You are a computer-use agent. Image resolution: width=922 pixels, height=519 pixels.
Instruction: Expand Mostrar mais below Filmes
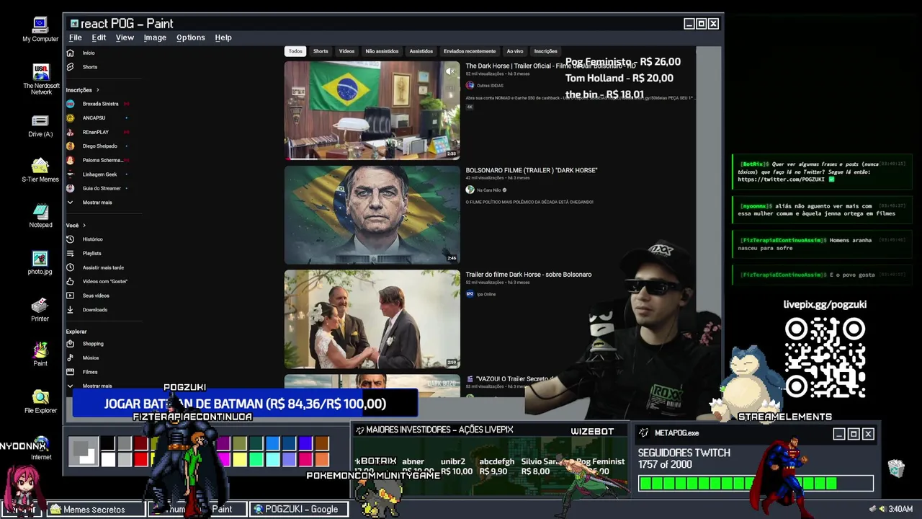click(89, 386)
